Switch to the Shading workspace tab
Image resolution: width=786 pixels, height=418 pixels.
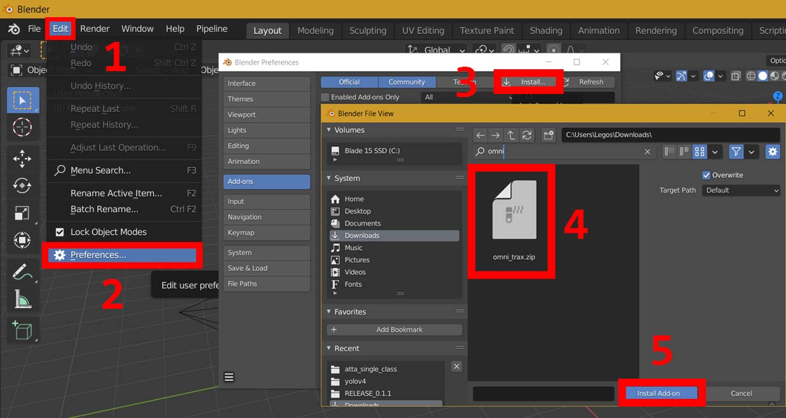coord(546,30)
